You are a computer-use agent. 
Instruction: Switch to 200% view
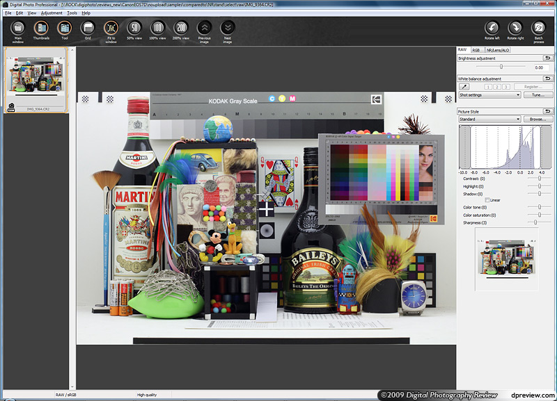tap(181, 30)
